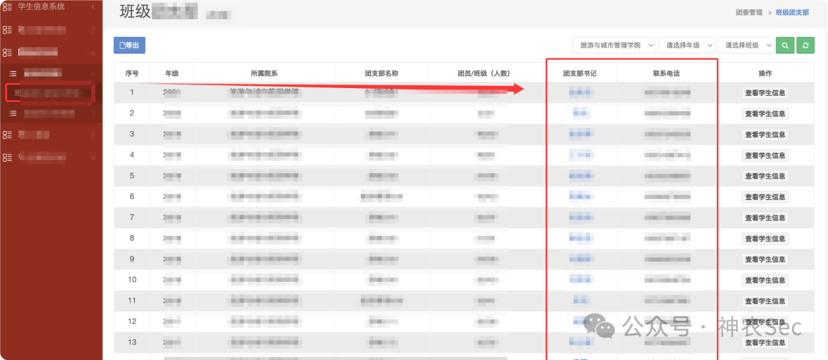This screenshot has height=360, width=828.
Task: Click the 团支部书记 column header
Action: pyautogui.click(x=580, y=74)
